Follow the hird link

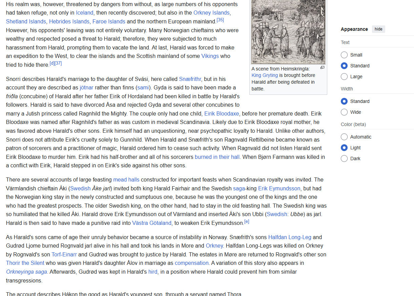click(x=153, y=272)
